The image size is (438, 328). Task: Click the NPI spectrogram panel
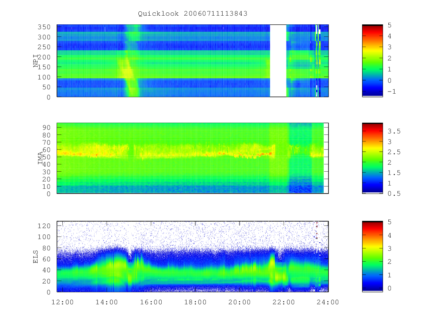pos(193,60)
